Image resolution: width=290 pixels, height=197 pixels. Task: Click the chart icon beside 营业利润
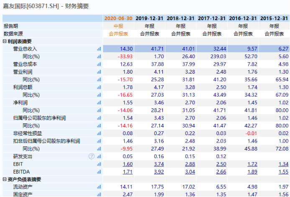click(99, 72)
